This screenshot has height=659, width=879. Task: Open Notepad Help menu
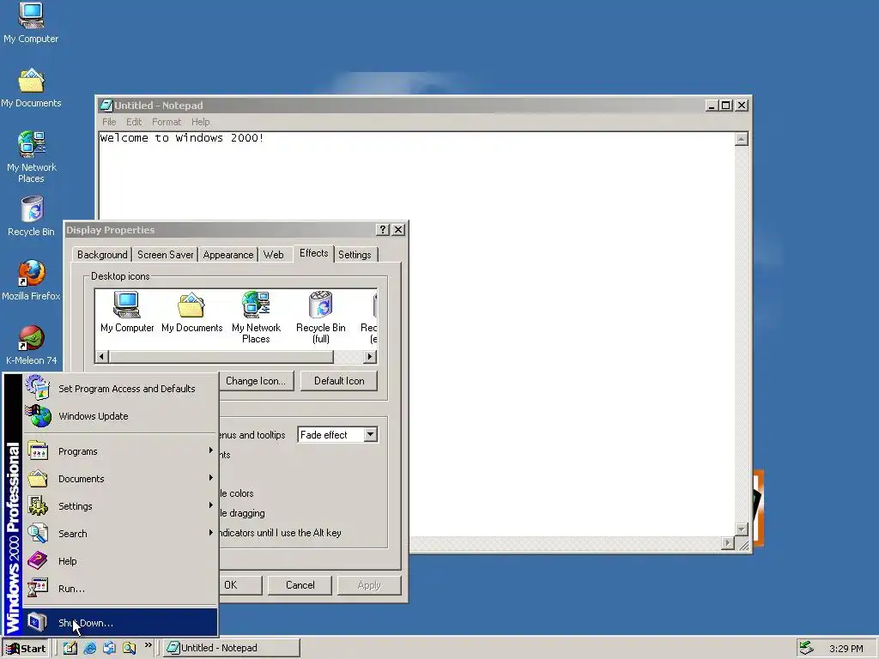tap(200, 122)
